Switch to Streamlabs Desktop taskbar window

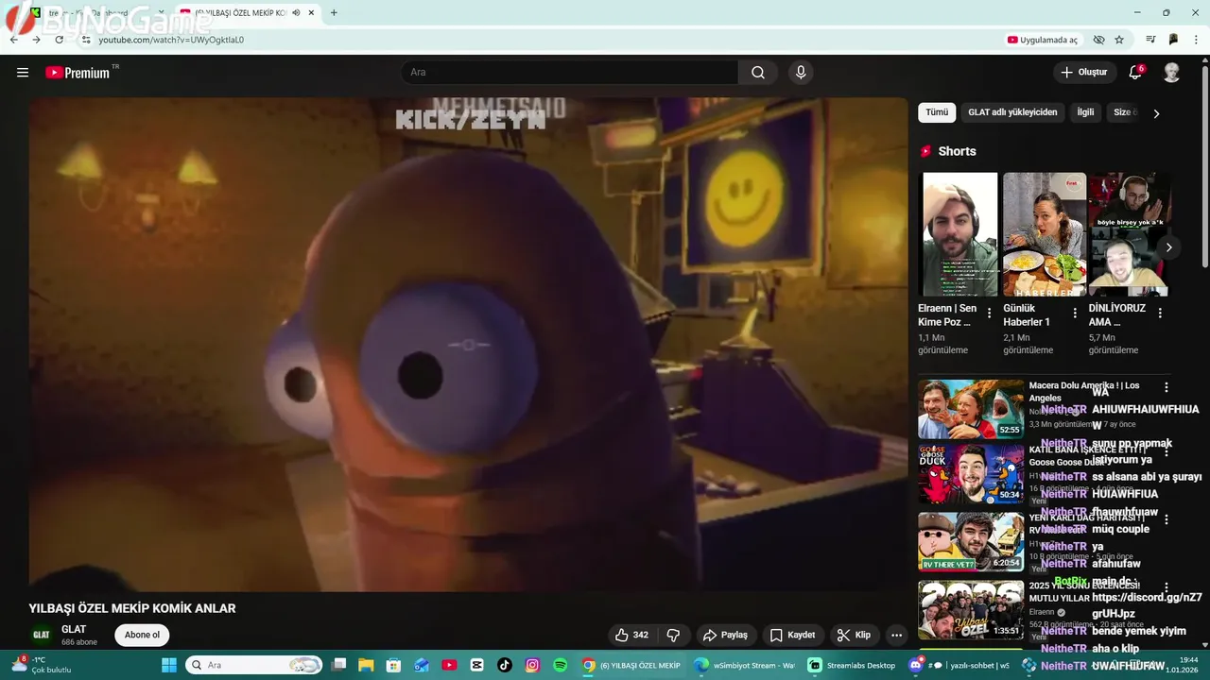pos(851,665)
